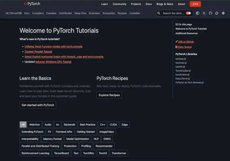Filter tutorials by Attention tag
This screenshot has height=161, width=230.
pos(34,125)
